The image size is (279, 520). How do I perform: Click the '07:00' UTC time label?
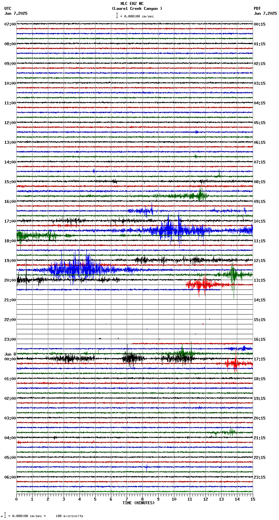point(10,24)
